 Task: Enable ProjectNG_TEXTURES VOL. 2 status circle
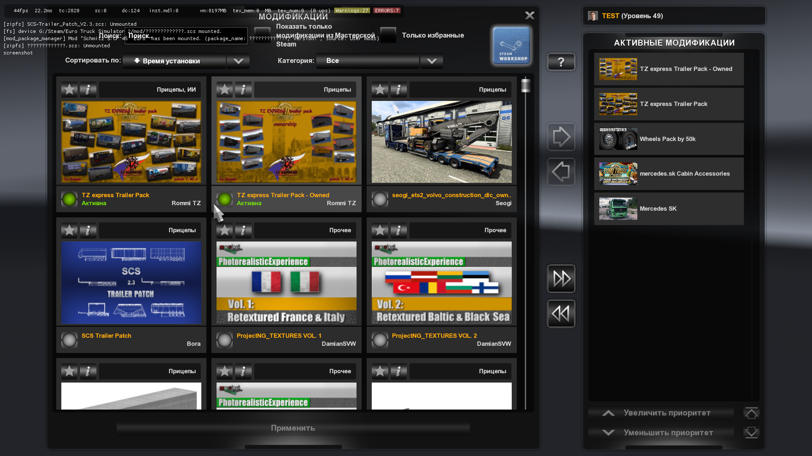(x=380, y=339)
